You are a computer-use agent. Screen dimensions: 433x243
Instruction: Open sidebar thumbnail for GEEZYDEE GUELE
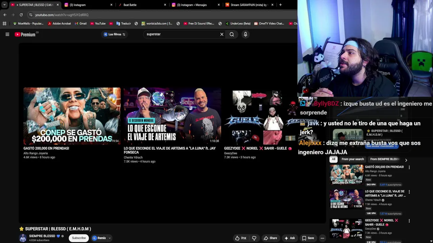346,228
